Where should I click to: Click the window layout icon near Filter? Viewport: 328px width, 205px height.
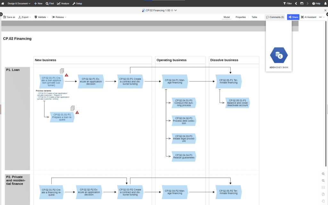(x=302, y=4)
